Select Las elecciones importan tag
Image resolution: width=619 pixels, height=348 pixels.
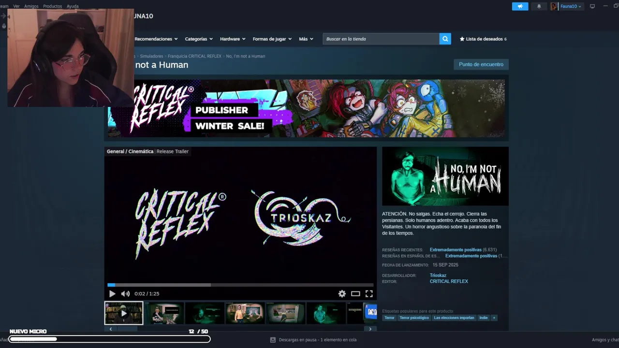454,318
